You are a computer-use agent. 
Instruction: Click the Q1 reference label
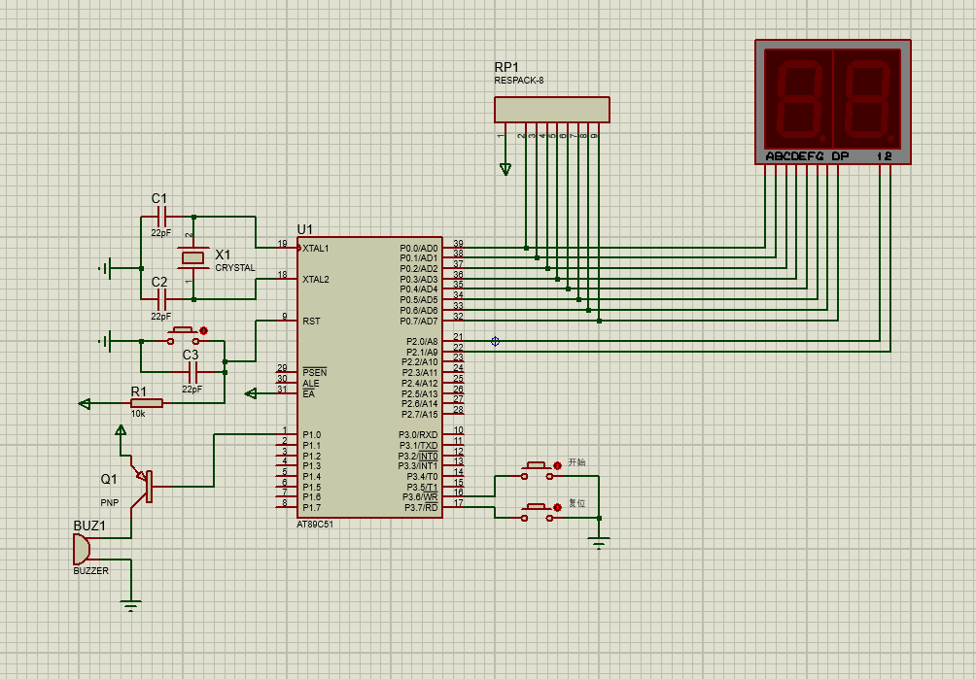[x=109, y=479]
